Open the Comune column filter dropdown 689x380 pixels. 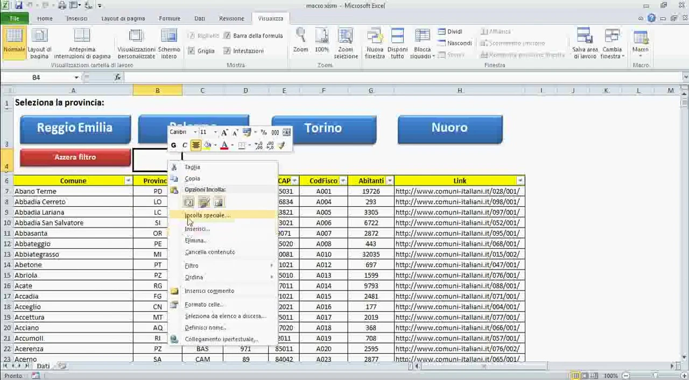click(x=128, y=181)
